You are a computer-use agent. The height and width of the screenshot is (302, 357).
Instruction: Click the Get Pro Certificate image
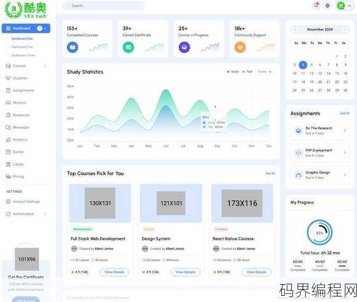pyautogui.click(x=26, y=259)
